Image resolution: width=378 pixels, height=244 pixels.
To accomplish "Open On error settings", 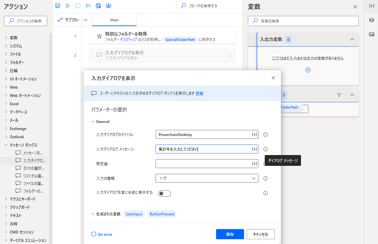I will (x=102, y=234).
